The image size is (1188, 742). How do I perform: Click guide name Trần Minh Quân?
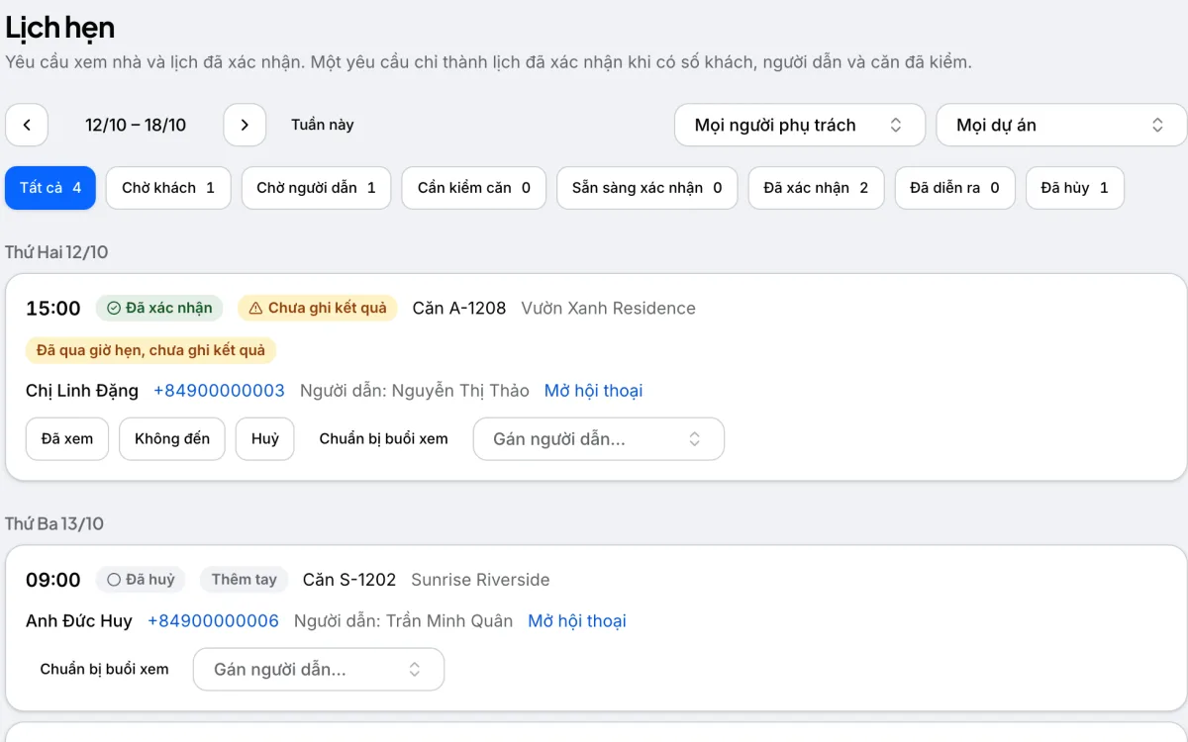449,621
